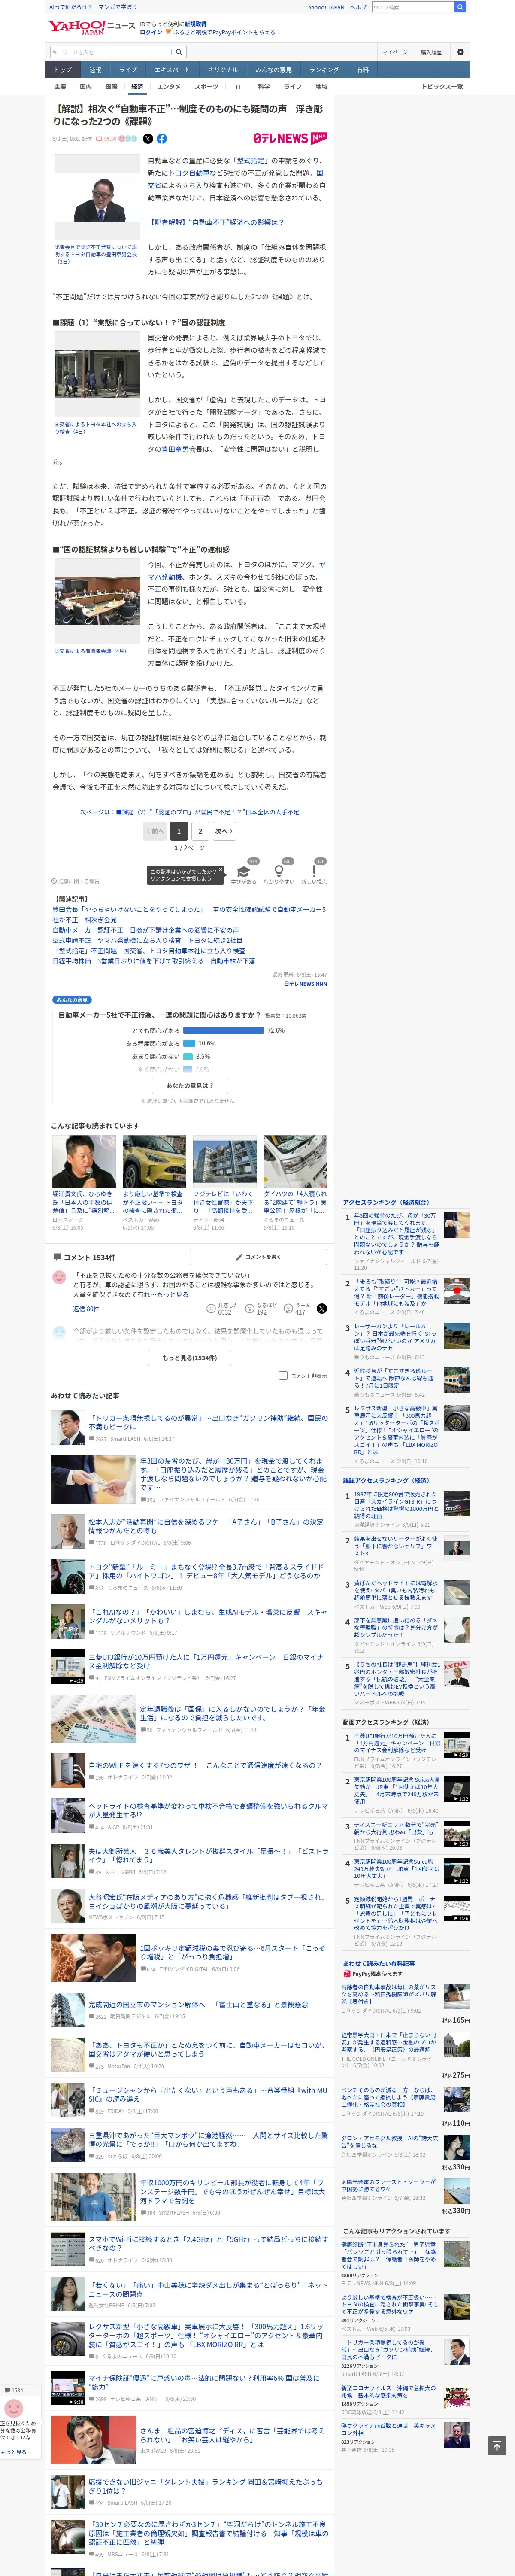Viewport: 515px width, 2576px height.
Task: Open 松本人志 activity resumption article
Action: [x=205, y=1526]
